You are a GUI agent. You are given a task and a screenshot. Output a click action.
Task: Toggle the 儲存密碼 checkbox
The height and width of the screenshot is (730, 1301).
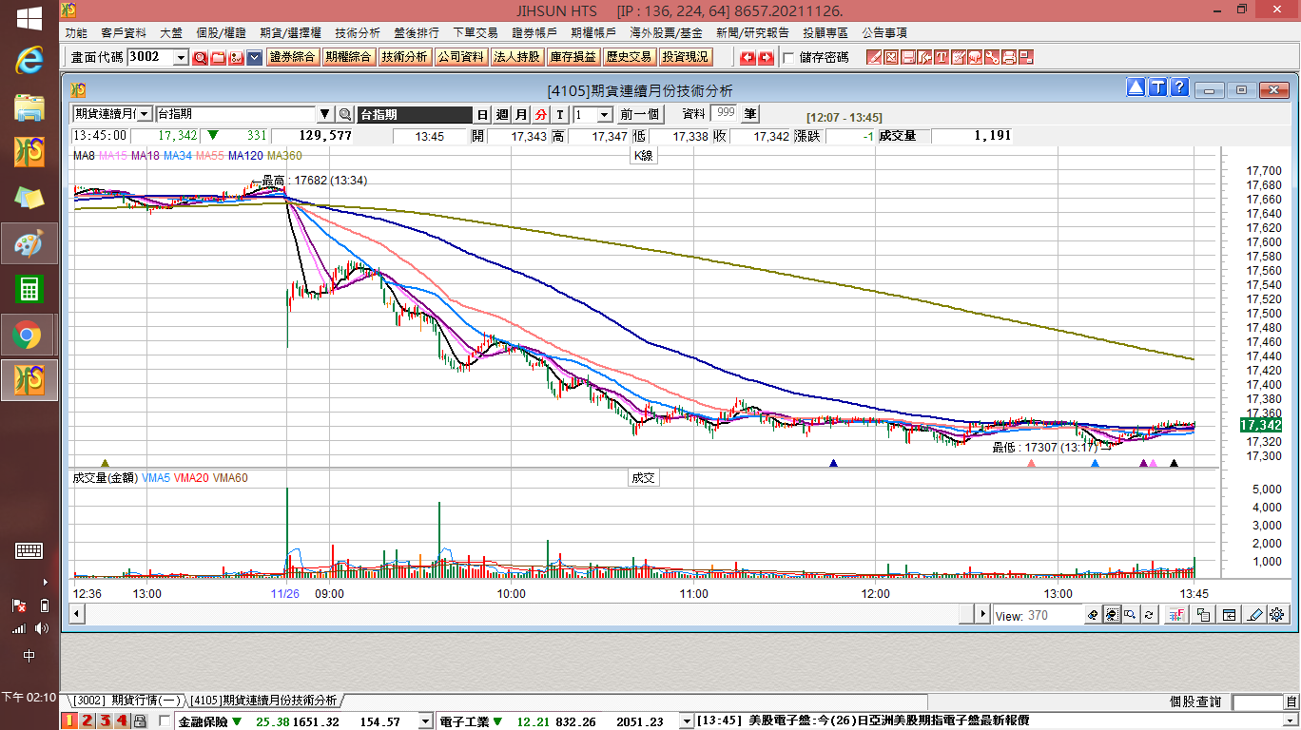788,58
